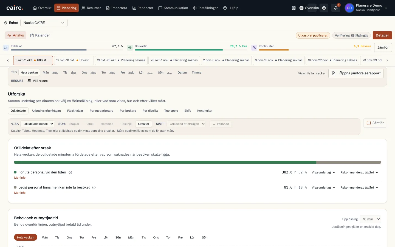
Task: Open notifications bell
Action: click(x=336, y=8)
